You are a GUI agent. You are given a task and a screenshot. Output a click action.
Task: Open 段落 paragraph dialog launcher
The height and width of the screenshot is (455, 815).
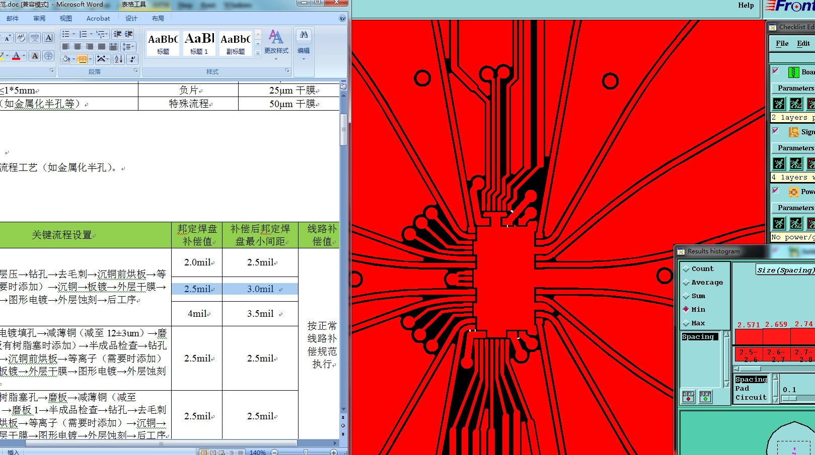click(x=136, y=71)
